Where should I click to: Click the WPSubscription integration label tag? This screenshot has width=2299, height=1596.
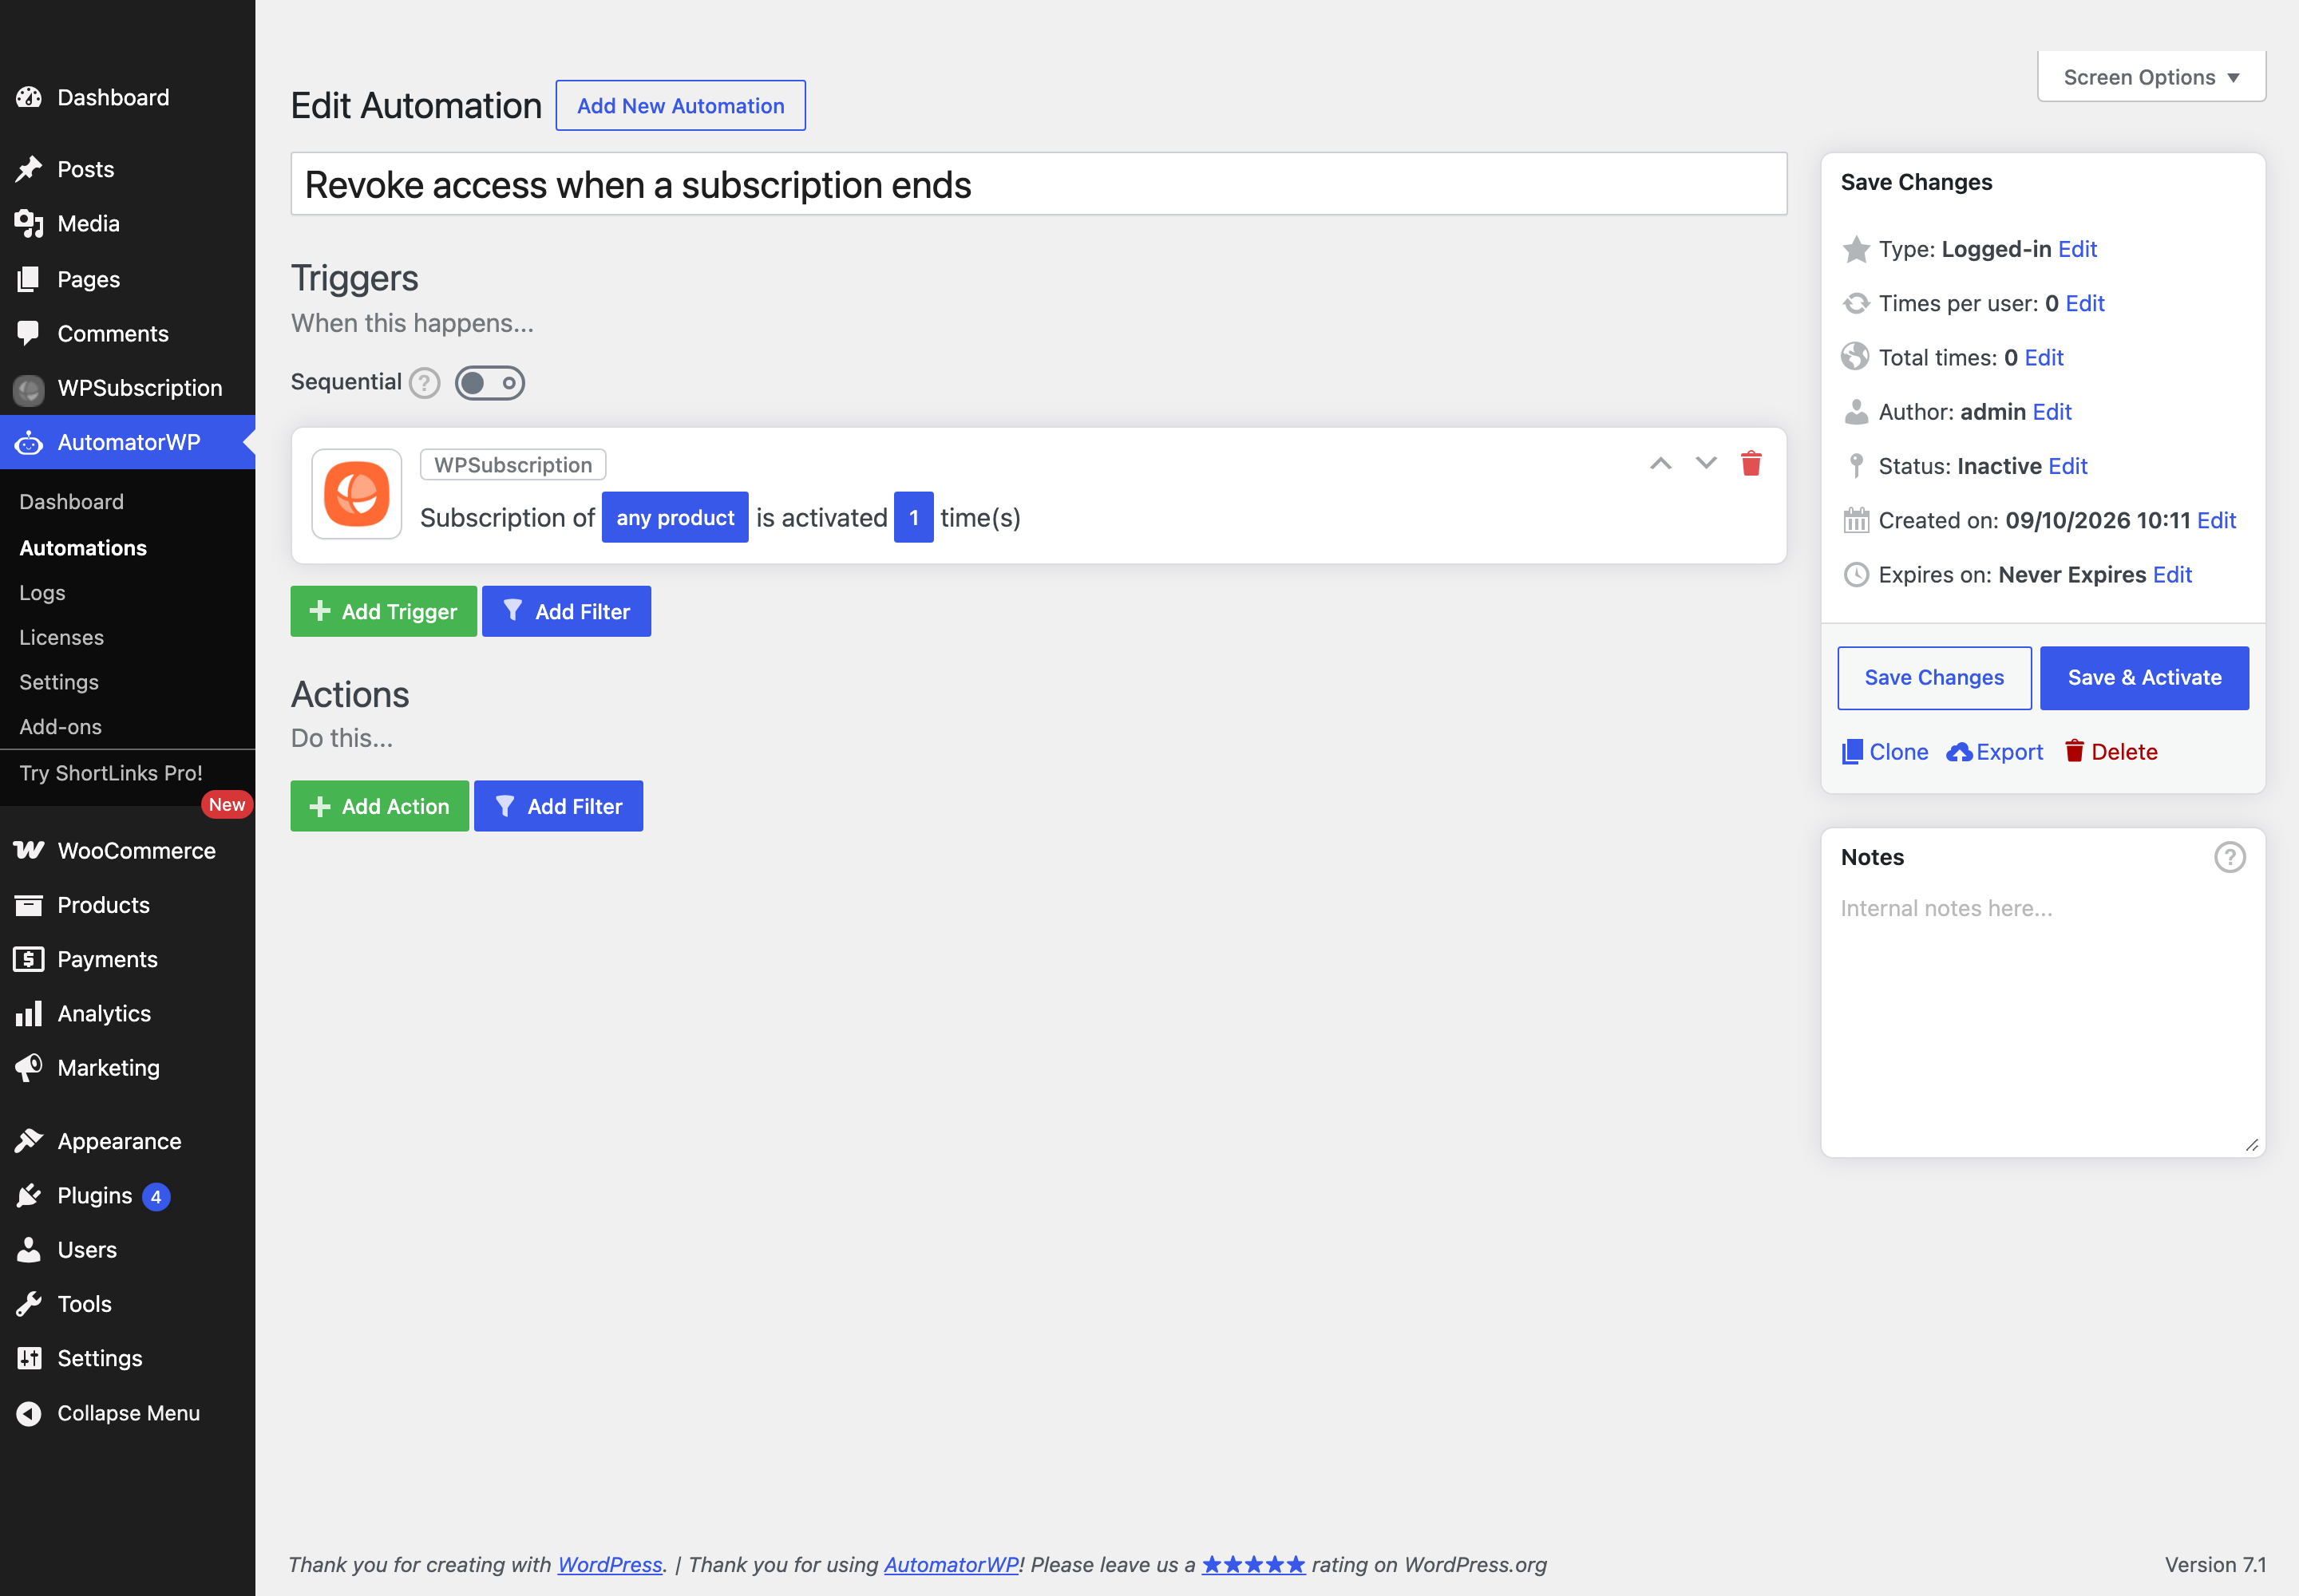pyautogui.click(x=513, y=465)
